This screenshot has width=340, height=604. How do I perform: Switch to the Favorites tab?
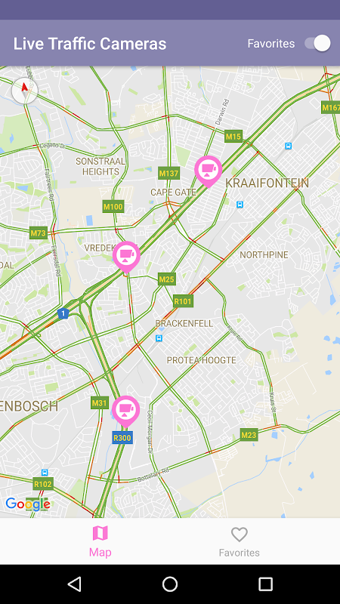click(239, 541)
